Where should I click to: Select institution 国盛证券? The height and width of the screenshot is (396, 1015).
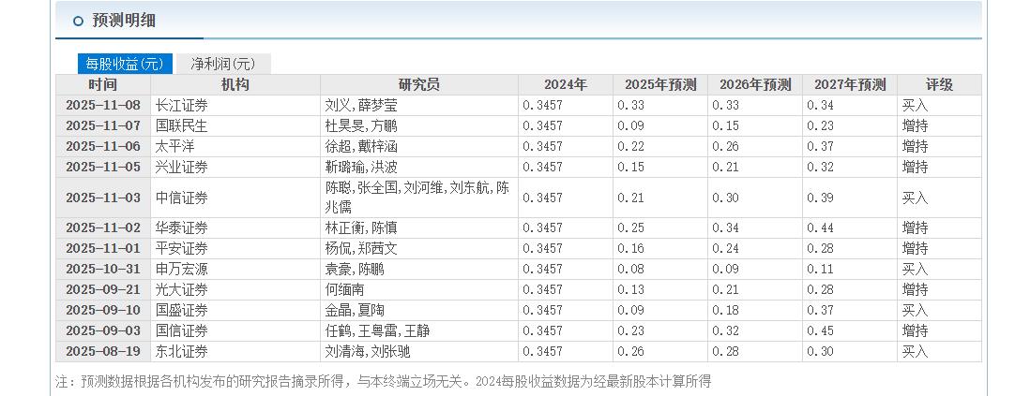(x=182, y=311)
